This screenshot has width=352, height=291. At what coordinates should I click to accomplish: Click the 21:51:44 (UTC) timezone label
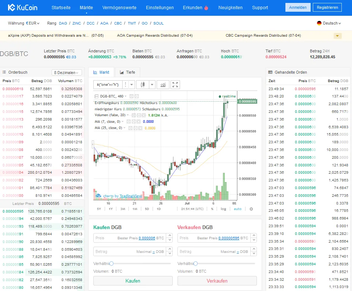192,209
